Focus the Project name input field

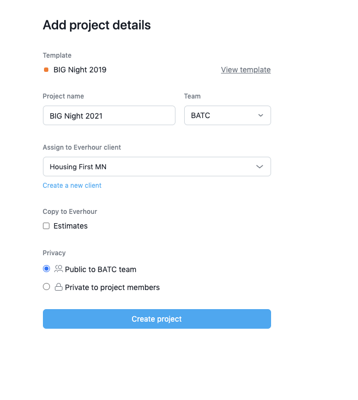pos(109,115)
